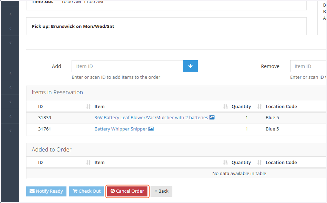Expand the sidebar chevron beside the Add field
Viewport: 327px width, 203px height.
click(x=10, y=73)
